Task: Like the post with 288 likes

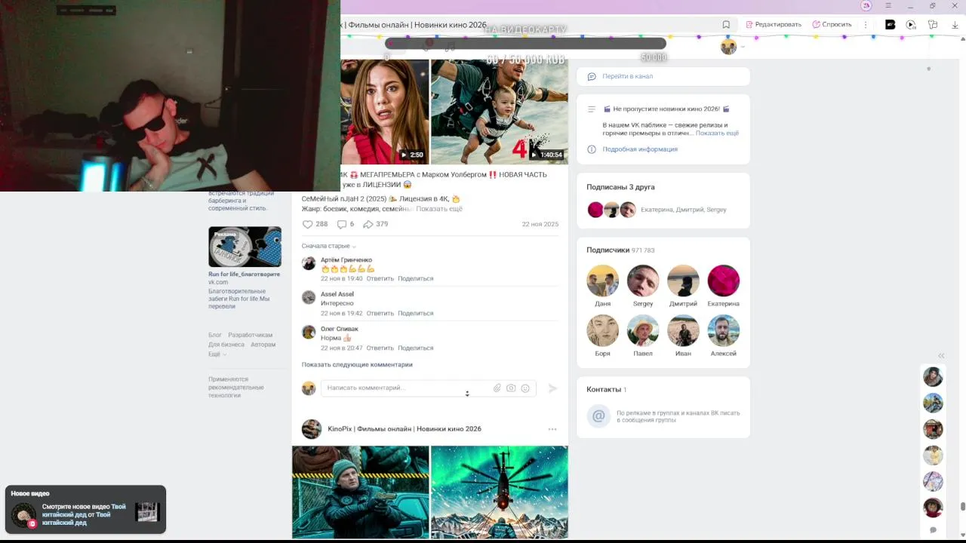Action: click(307, 224)
